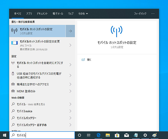168x139 pixels.
Task: Click the Windows Start button
Action: [x=4, y=135]
